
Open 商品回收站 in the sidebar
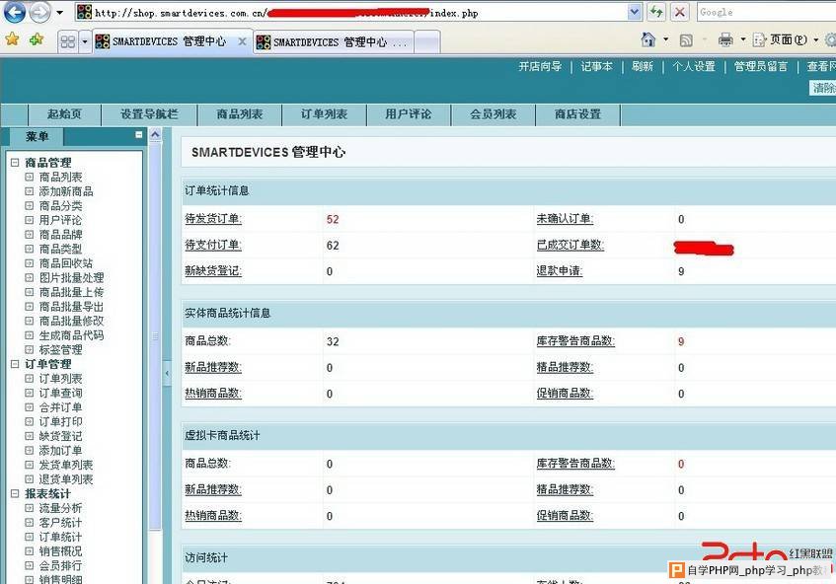coord(66,263)
